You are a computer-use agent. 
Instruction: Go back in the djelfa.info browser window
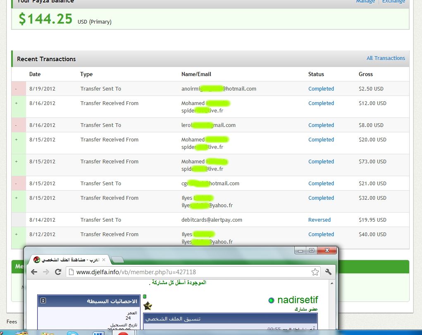[34, 272]
